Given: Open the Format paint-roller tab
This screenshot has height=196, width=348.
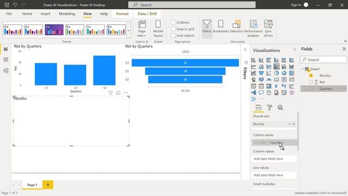Looking at the screenshot, I should 270,108.
